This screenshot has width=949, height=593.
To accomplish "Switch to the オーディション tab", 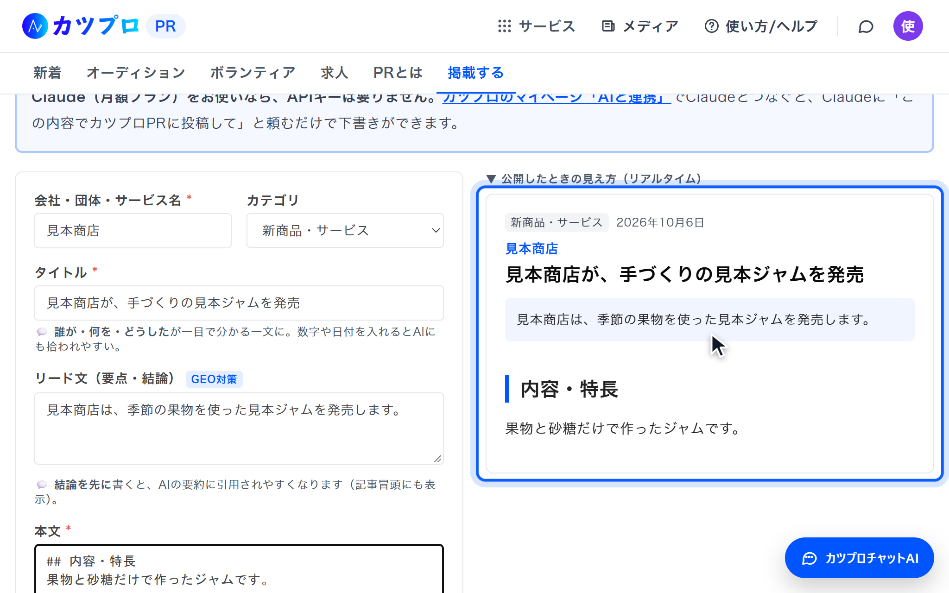I will coord(136,73).
